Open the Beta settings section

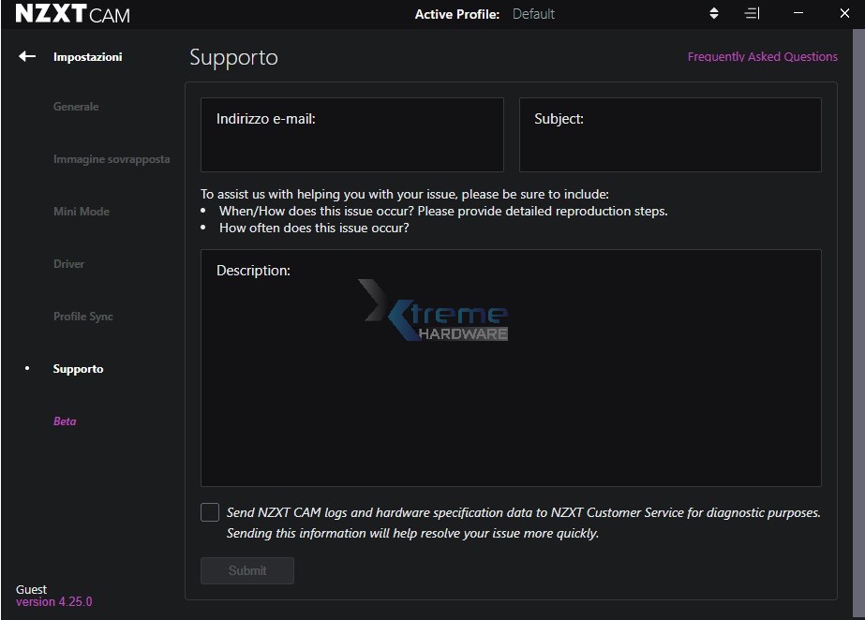click(65, 421)
